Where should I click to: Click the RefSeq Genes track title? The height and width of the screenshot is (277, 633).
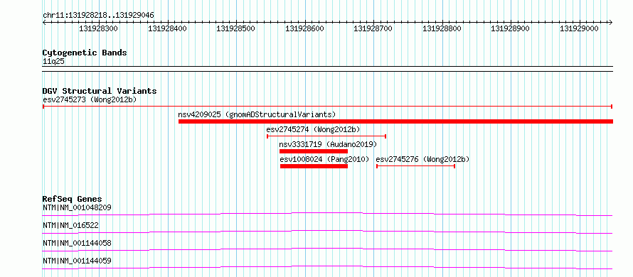tap(73, 199)
